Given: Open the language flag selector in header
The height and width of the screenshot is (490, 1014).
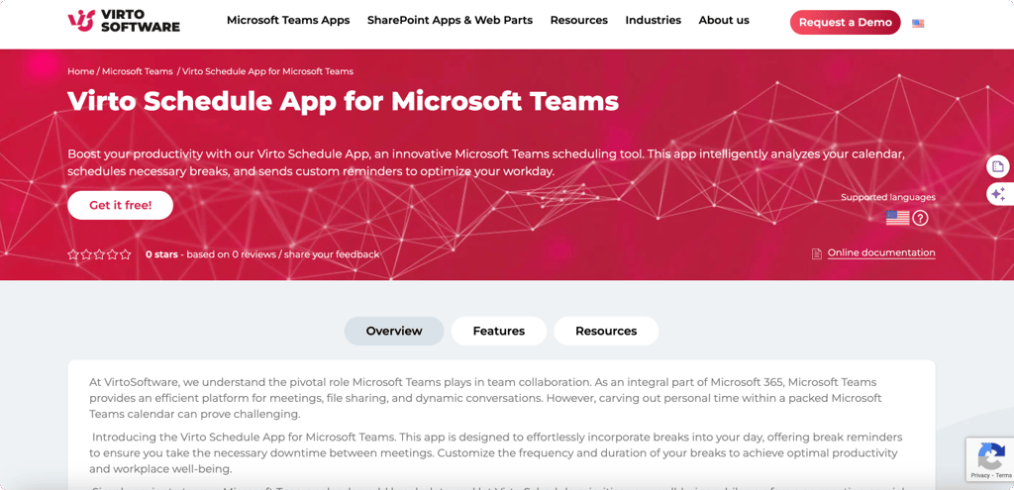Looking at the screenshot, I should click(x=918, y=24).
